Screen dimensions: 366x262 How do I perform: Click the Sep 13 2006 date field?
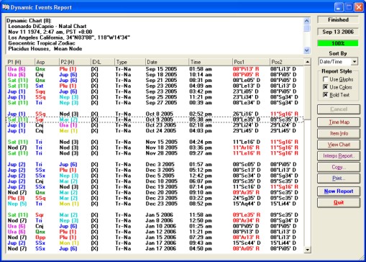tap(338, 32)
